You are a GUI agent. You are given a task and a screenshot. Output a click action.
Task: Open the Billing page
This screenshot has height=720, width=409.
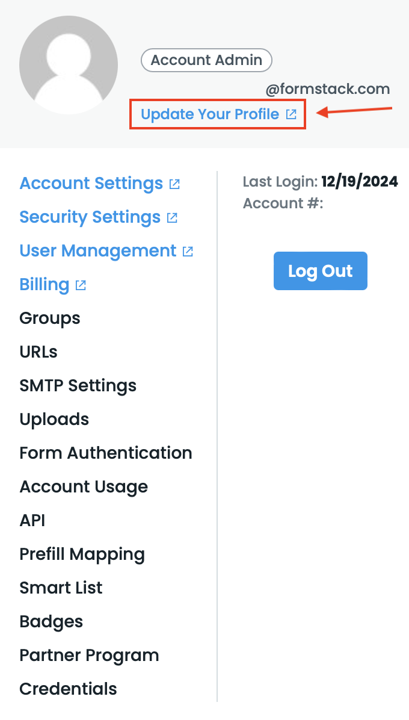point(45,284)
